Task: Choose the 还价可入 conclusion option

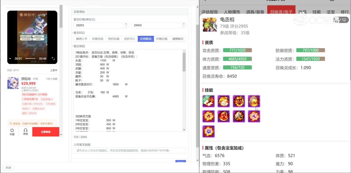Action: [x=130, y=39]
